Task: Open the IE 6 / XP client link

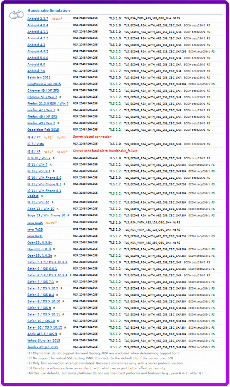Action: click(x=34, y=137)
